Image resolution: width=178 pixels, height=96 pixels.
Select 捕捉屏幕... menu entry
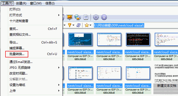[x=17, y=48]
